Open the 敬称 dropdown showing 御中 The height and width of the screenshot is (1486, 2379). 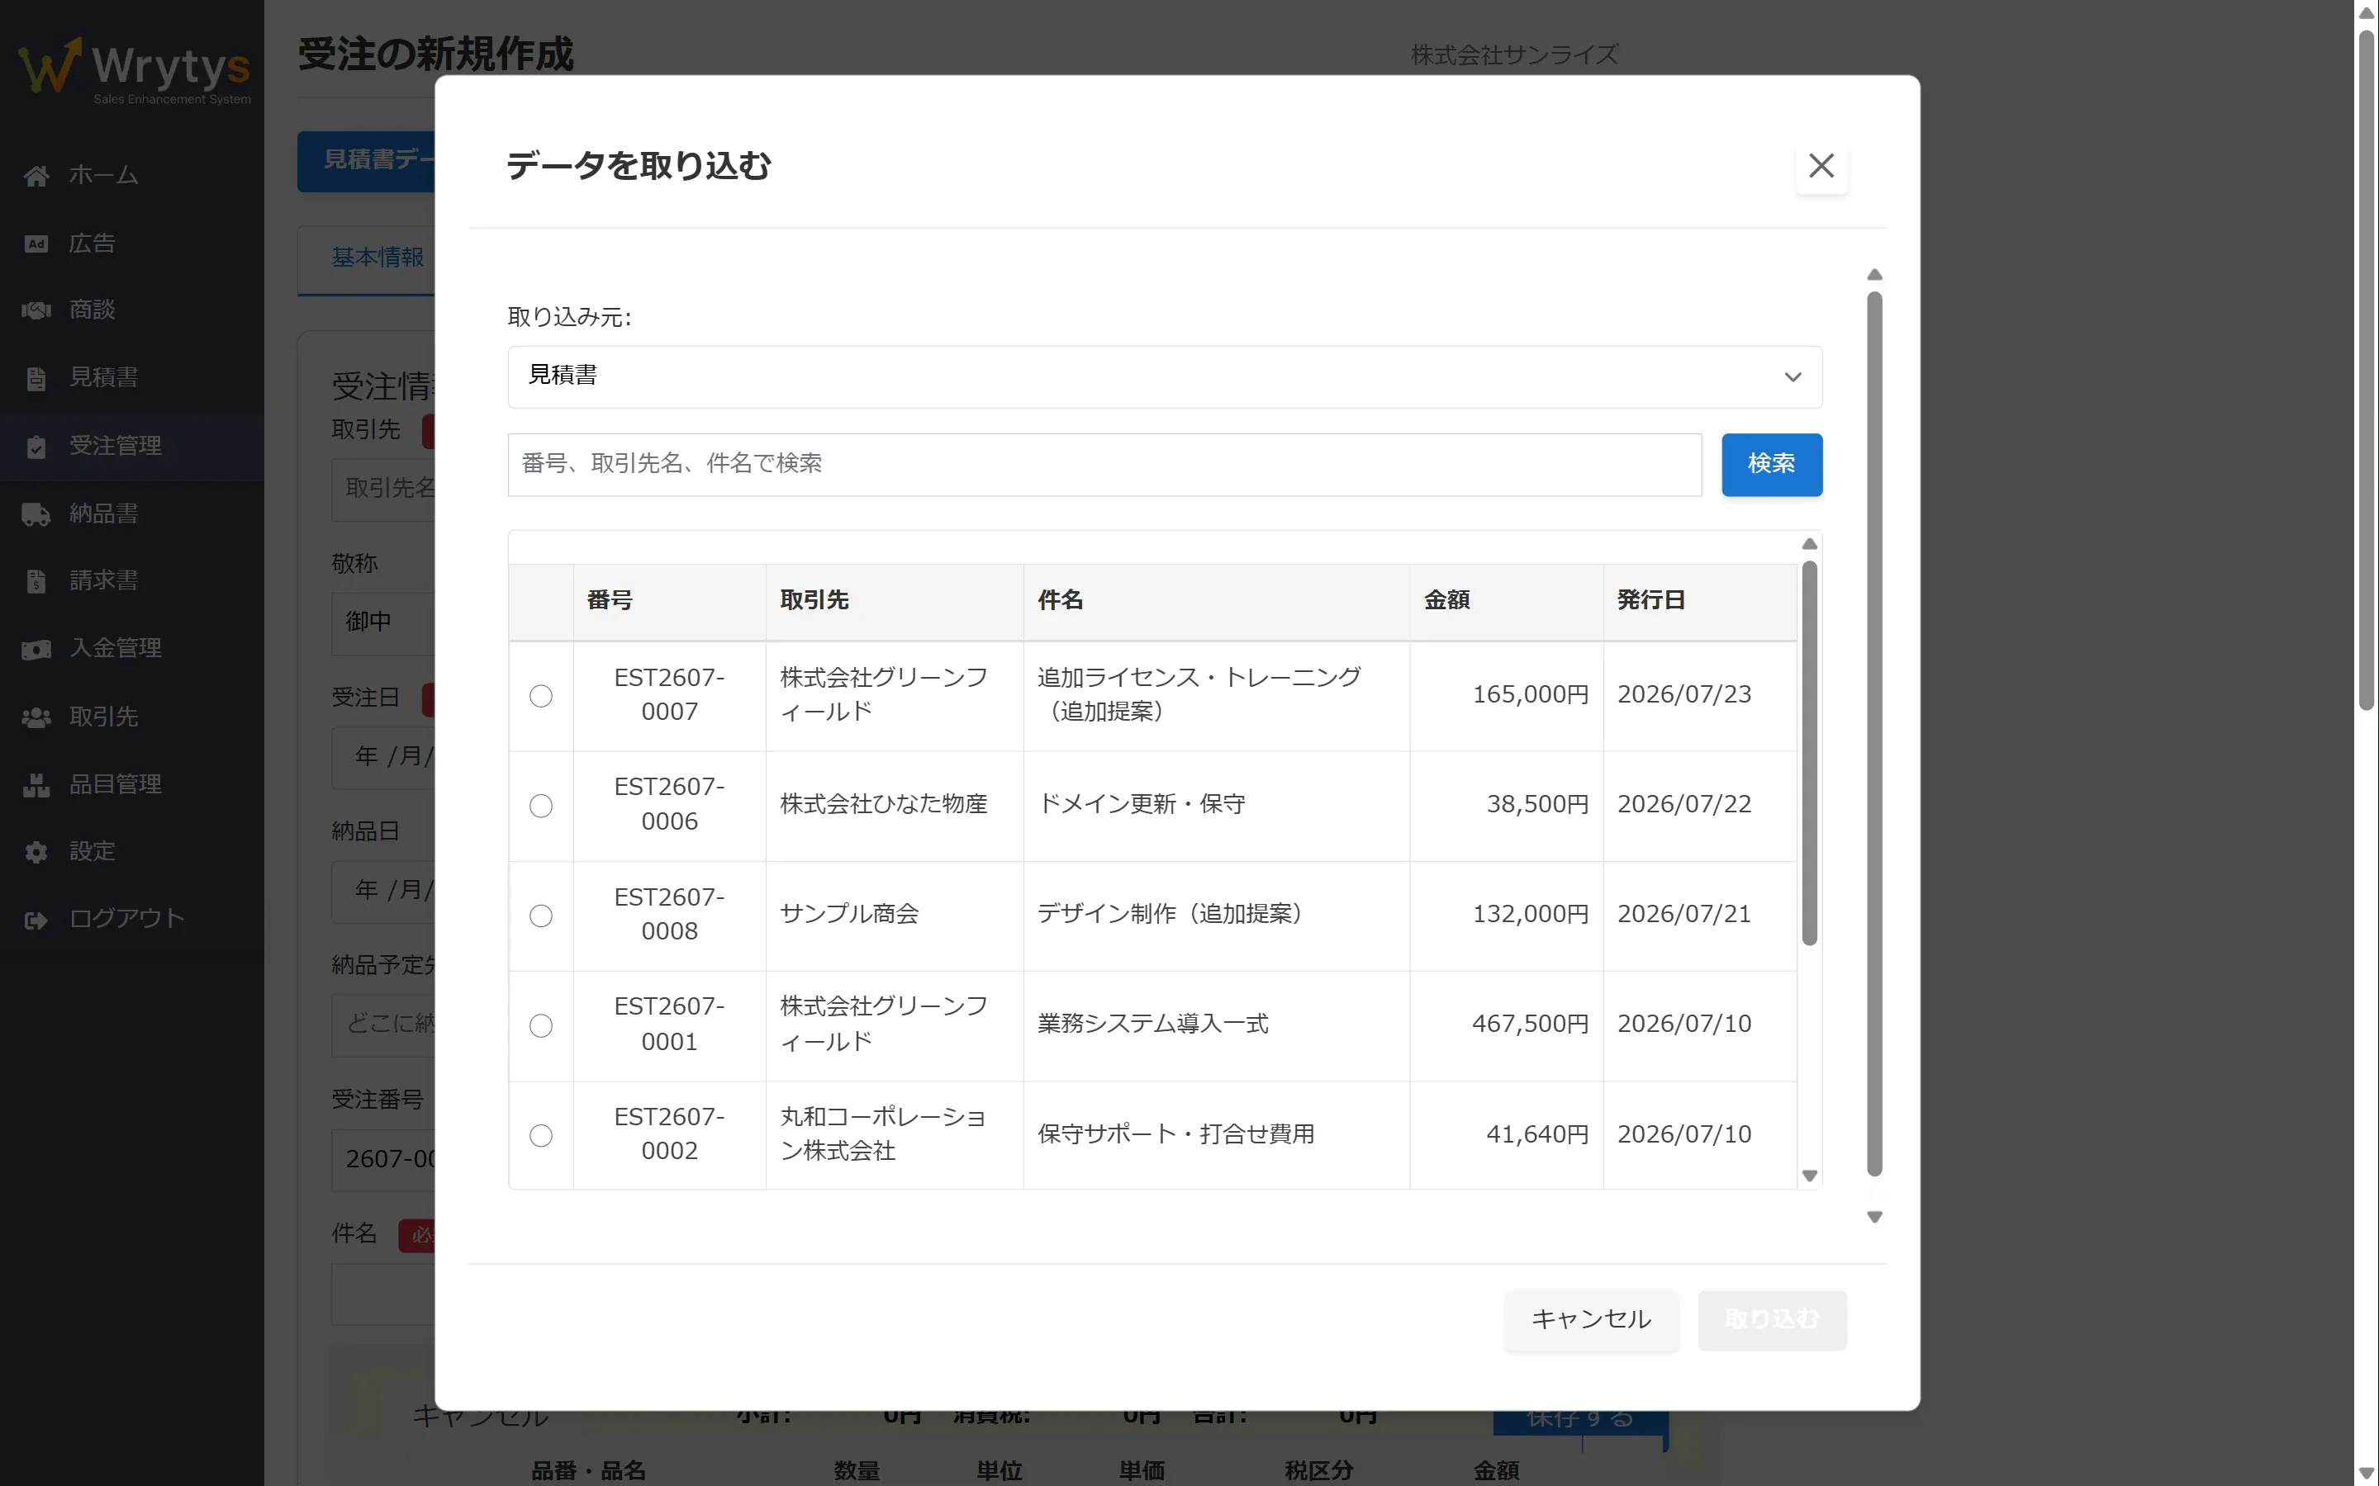click(383, 623)
